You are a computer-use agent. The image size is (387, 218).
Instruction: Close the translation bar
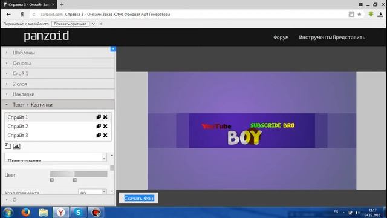pos(101,24)
